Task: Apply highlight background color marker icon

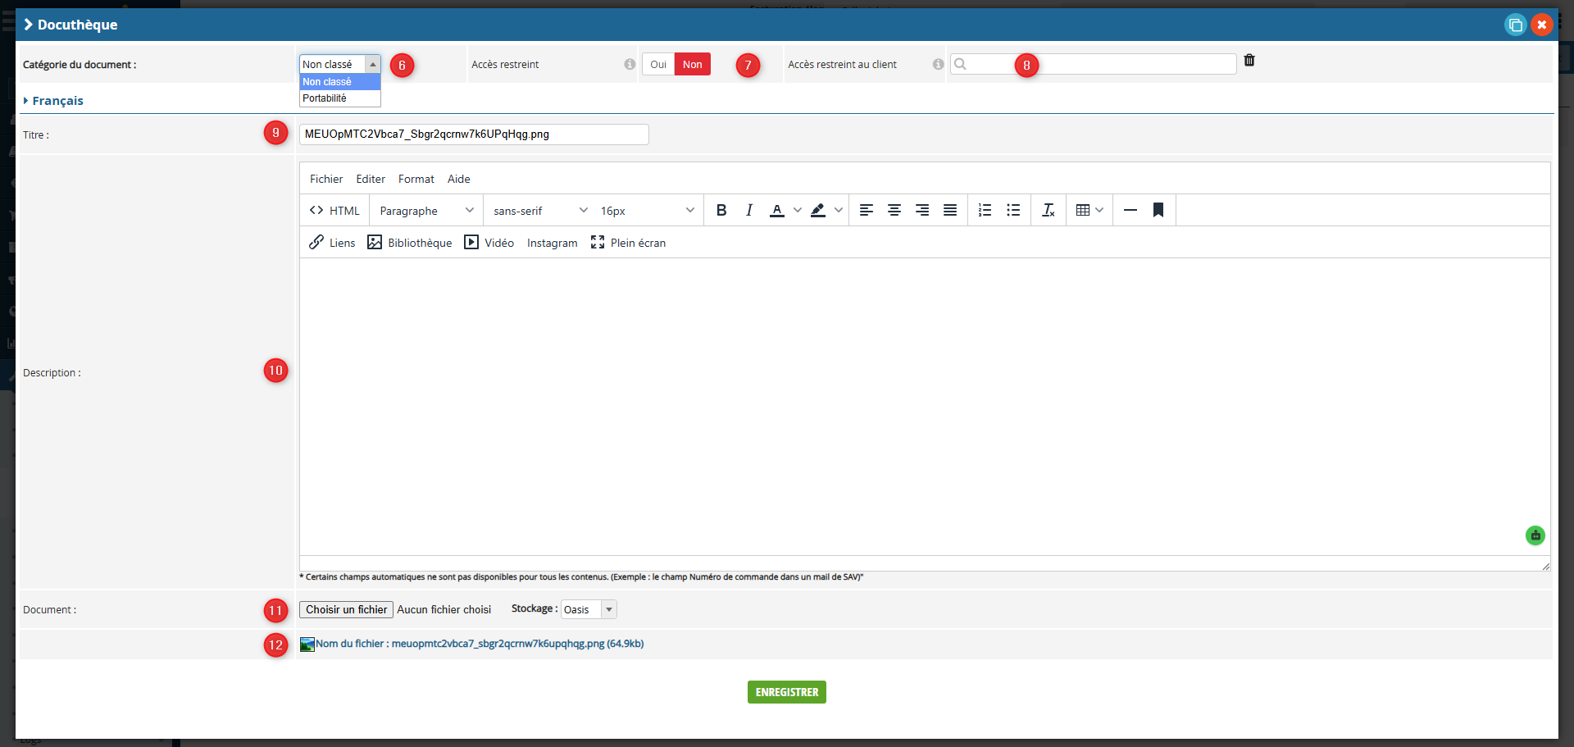Action: point(818,211)
